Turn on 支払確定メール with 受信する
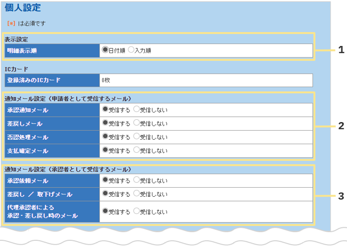The width and height of the screenshot is (347, 247). (105, 150)
